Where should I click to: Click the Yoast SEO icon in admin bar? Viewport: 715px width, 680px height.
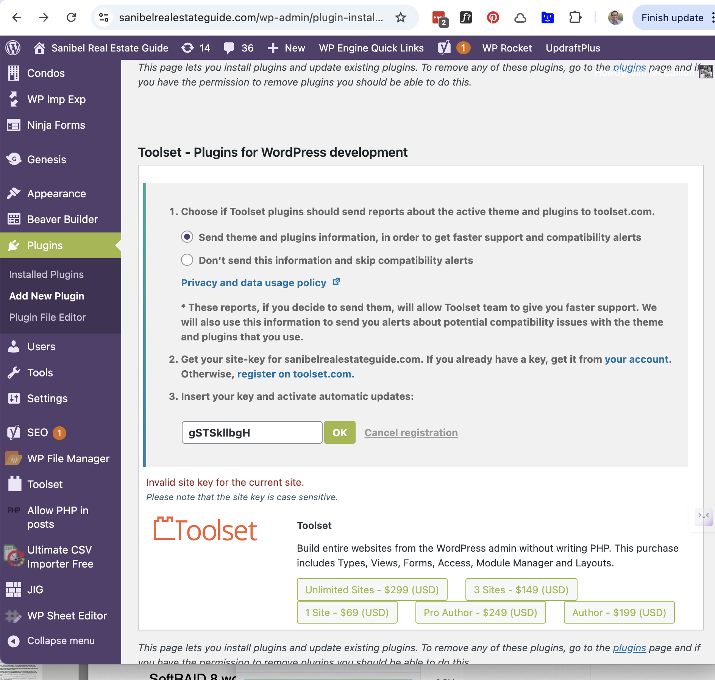(444, 48)
